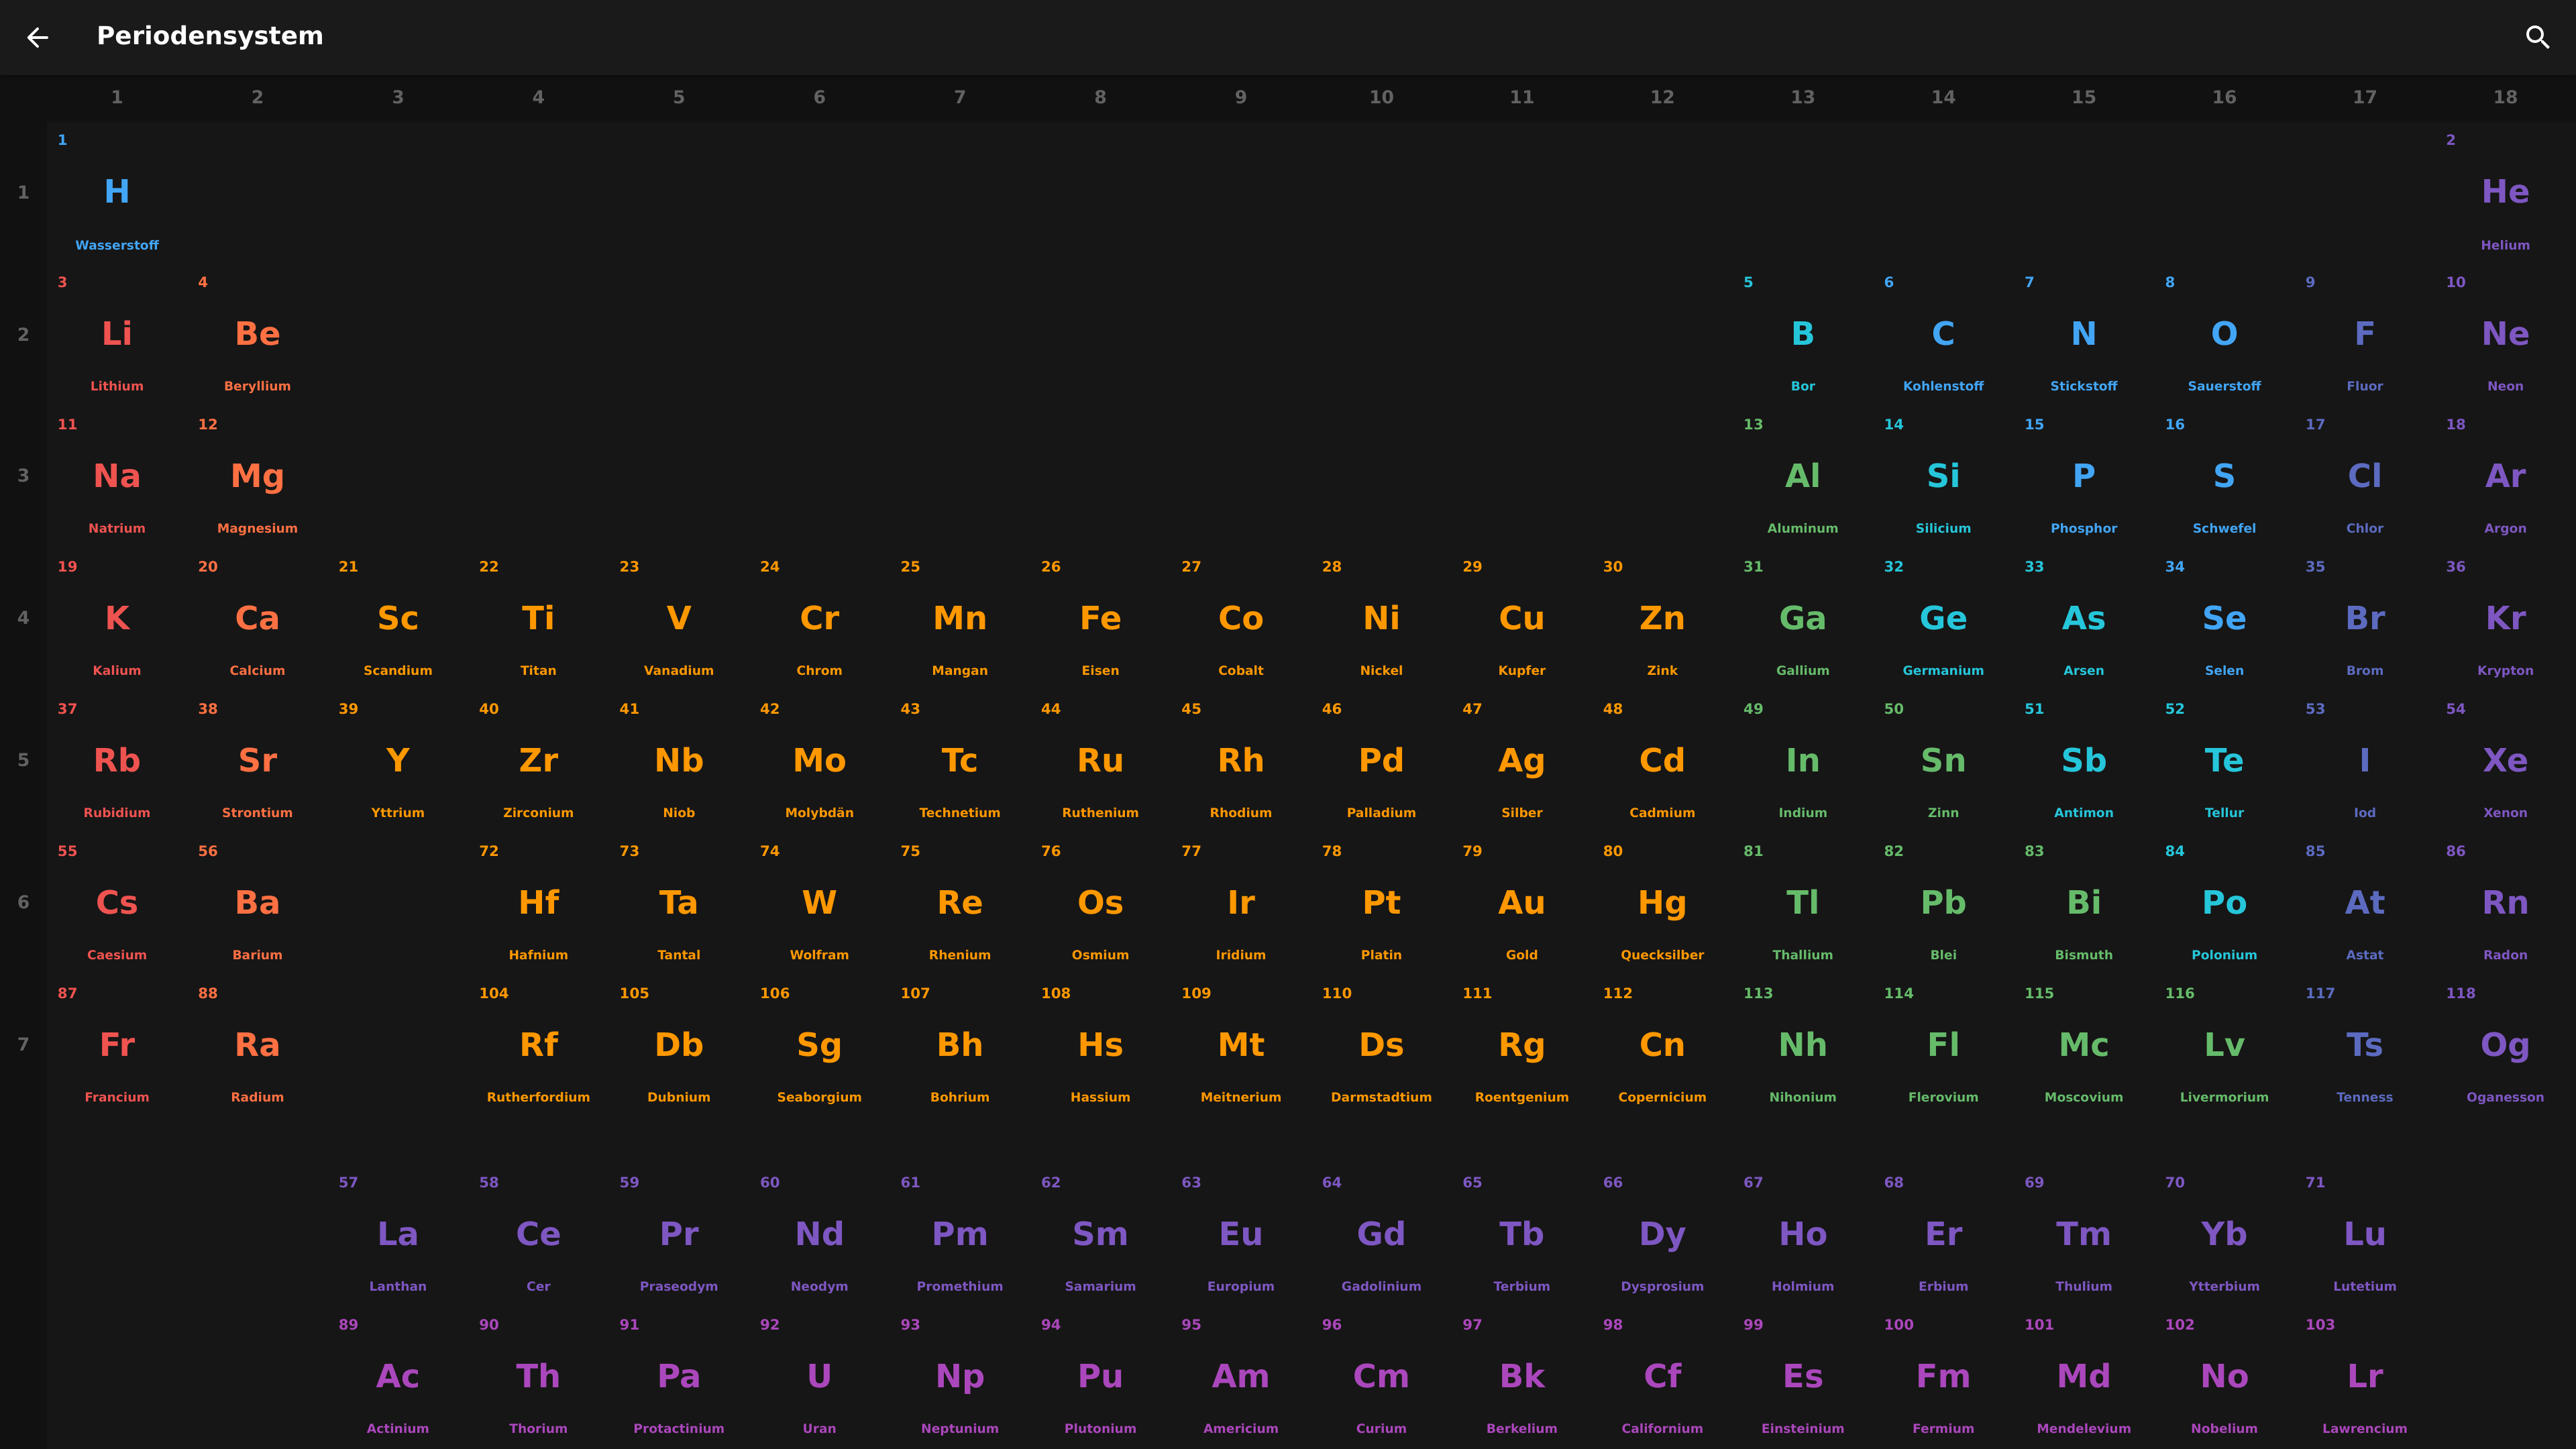
Task: Choose the Bor (B) element
Action: [x=1802, y=334]
